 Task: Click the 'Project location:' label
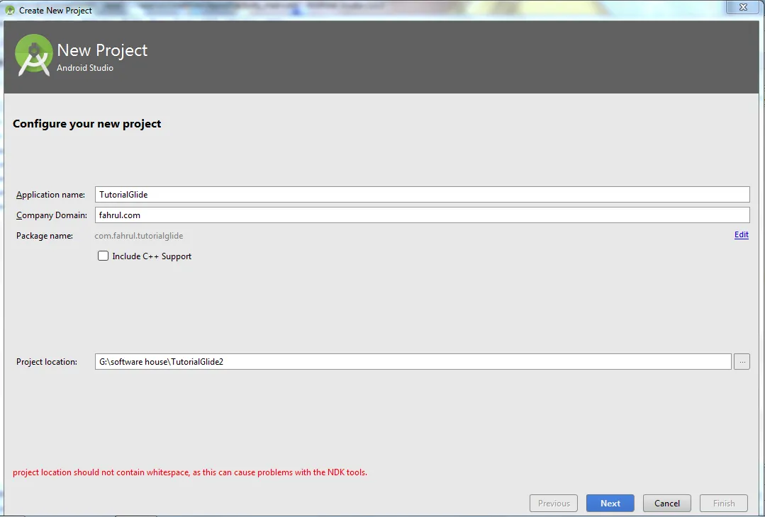47,362
